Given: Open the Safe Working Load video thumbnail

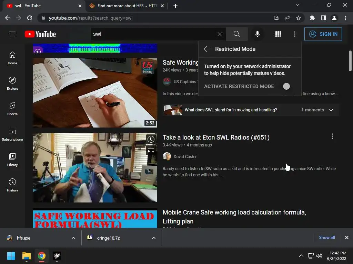Looking at the screenshot, I should pyautogui.click(x=95, y=93).
